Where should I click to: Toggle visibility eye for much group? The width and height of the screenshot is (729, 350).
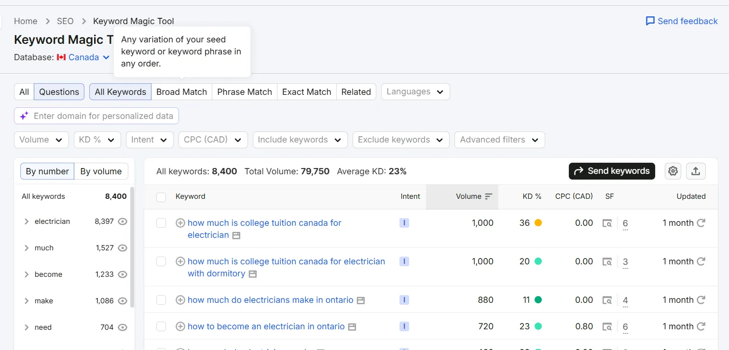123,248
